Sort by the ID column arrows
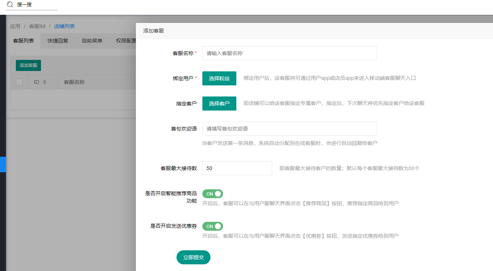 [x=45, y=82]
